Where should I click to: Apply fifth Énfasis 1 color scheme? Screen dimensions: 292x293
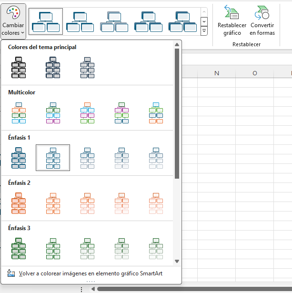[x=156, y=158]
